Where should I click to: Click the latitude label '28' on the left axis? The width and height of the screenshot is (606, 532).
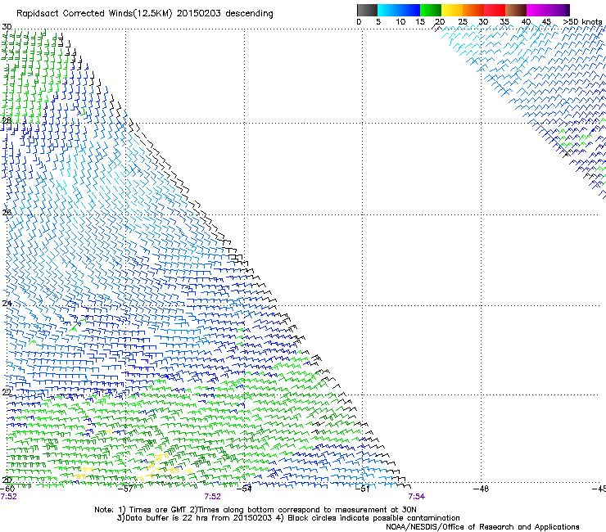[x=7, y=120]
